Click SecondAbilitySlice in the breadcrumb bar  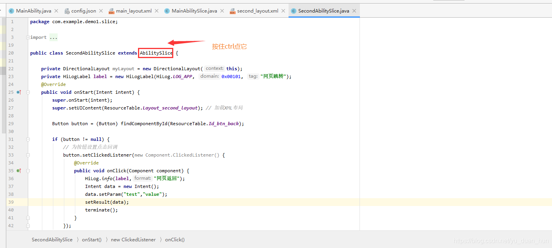click(52, 240)
